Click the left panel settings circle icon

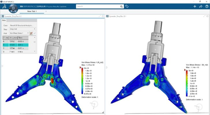[x=103, y=16]
